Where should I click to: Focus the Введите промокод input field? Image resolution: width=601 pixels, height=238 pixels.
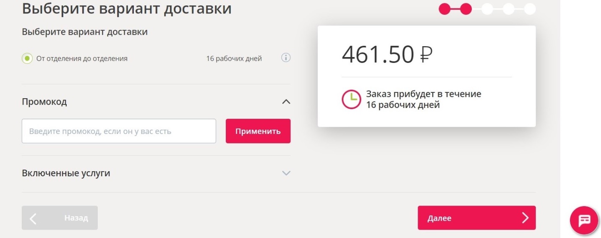(119, 131)
